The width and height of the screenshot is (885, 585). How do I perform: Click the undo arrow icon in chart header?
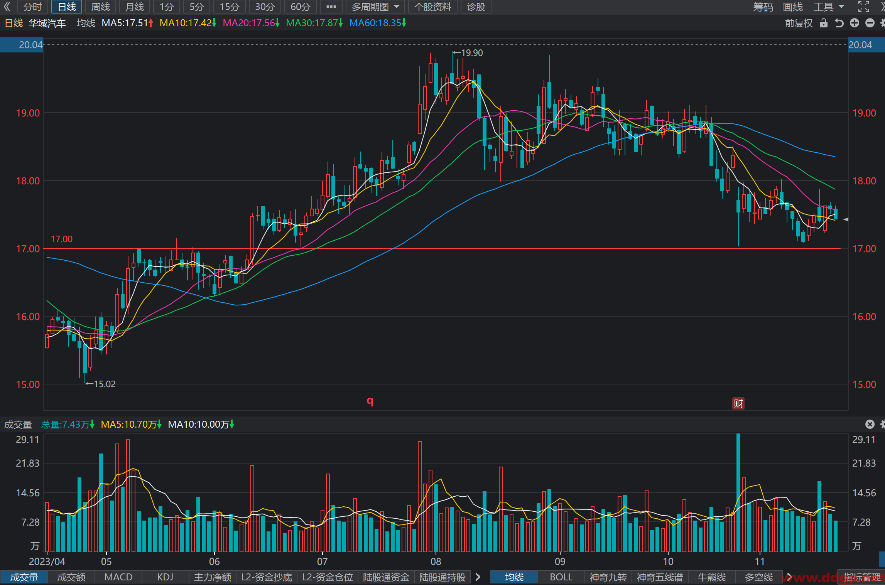coord(839,23)
